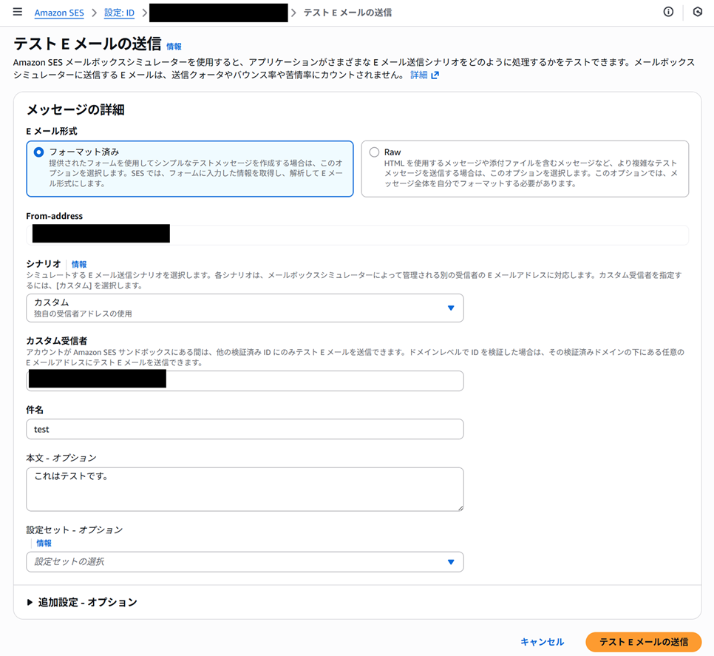Go to Amazon SES breadcrumb
This screenshot has width=714, height=656.
(59, 13)
